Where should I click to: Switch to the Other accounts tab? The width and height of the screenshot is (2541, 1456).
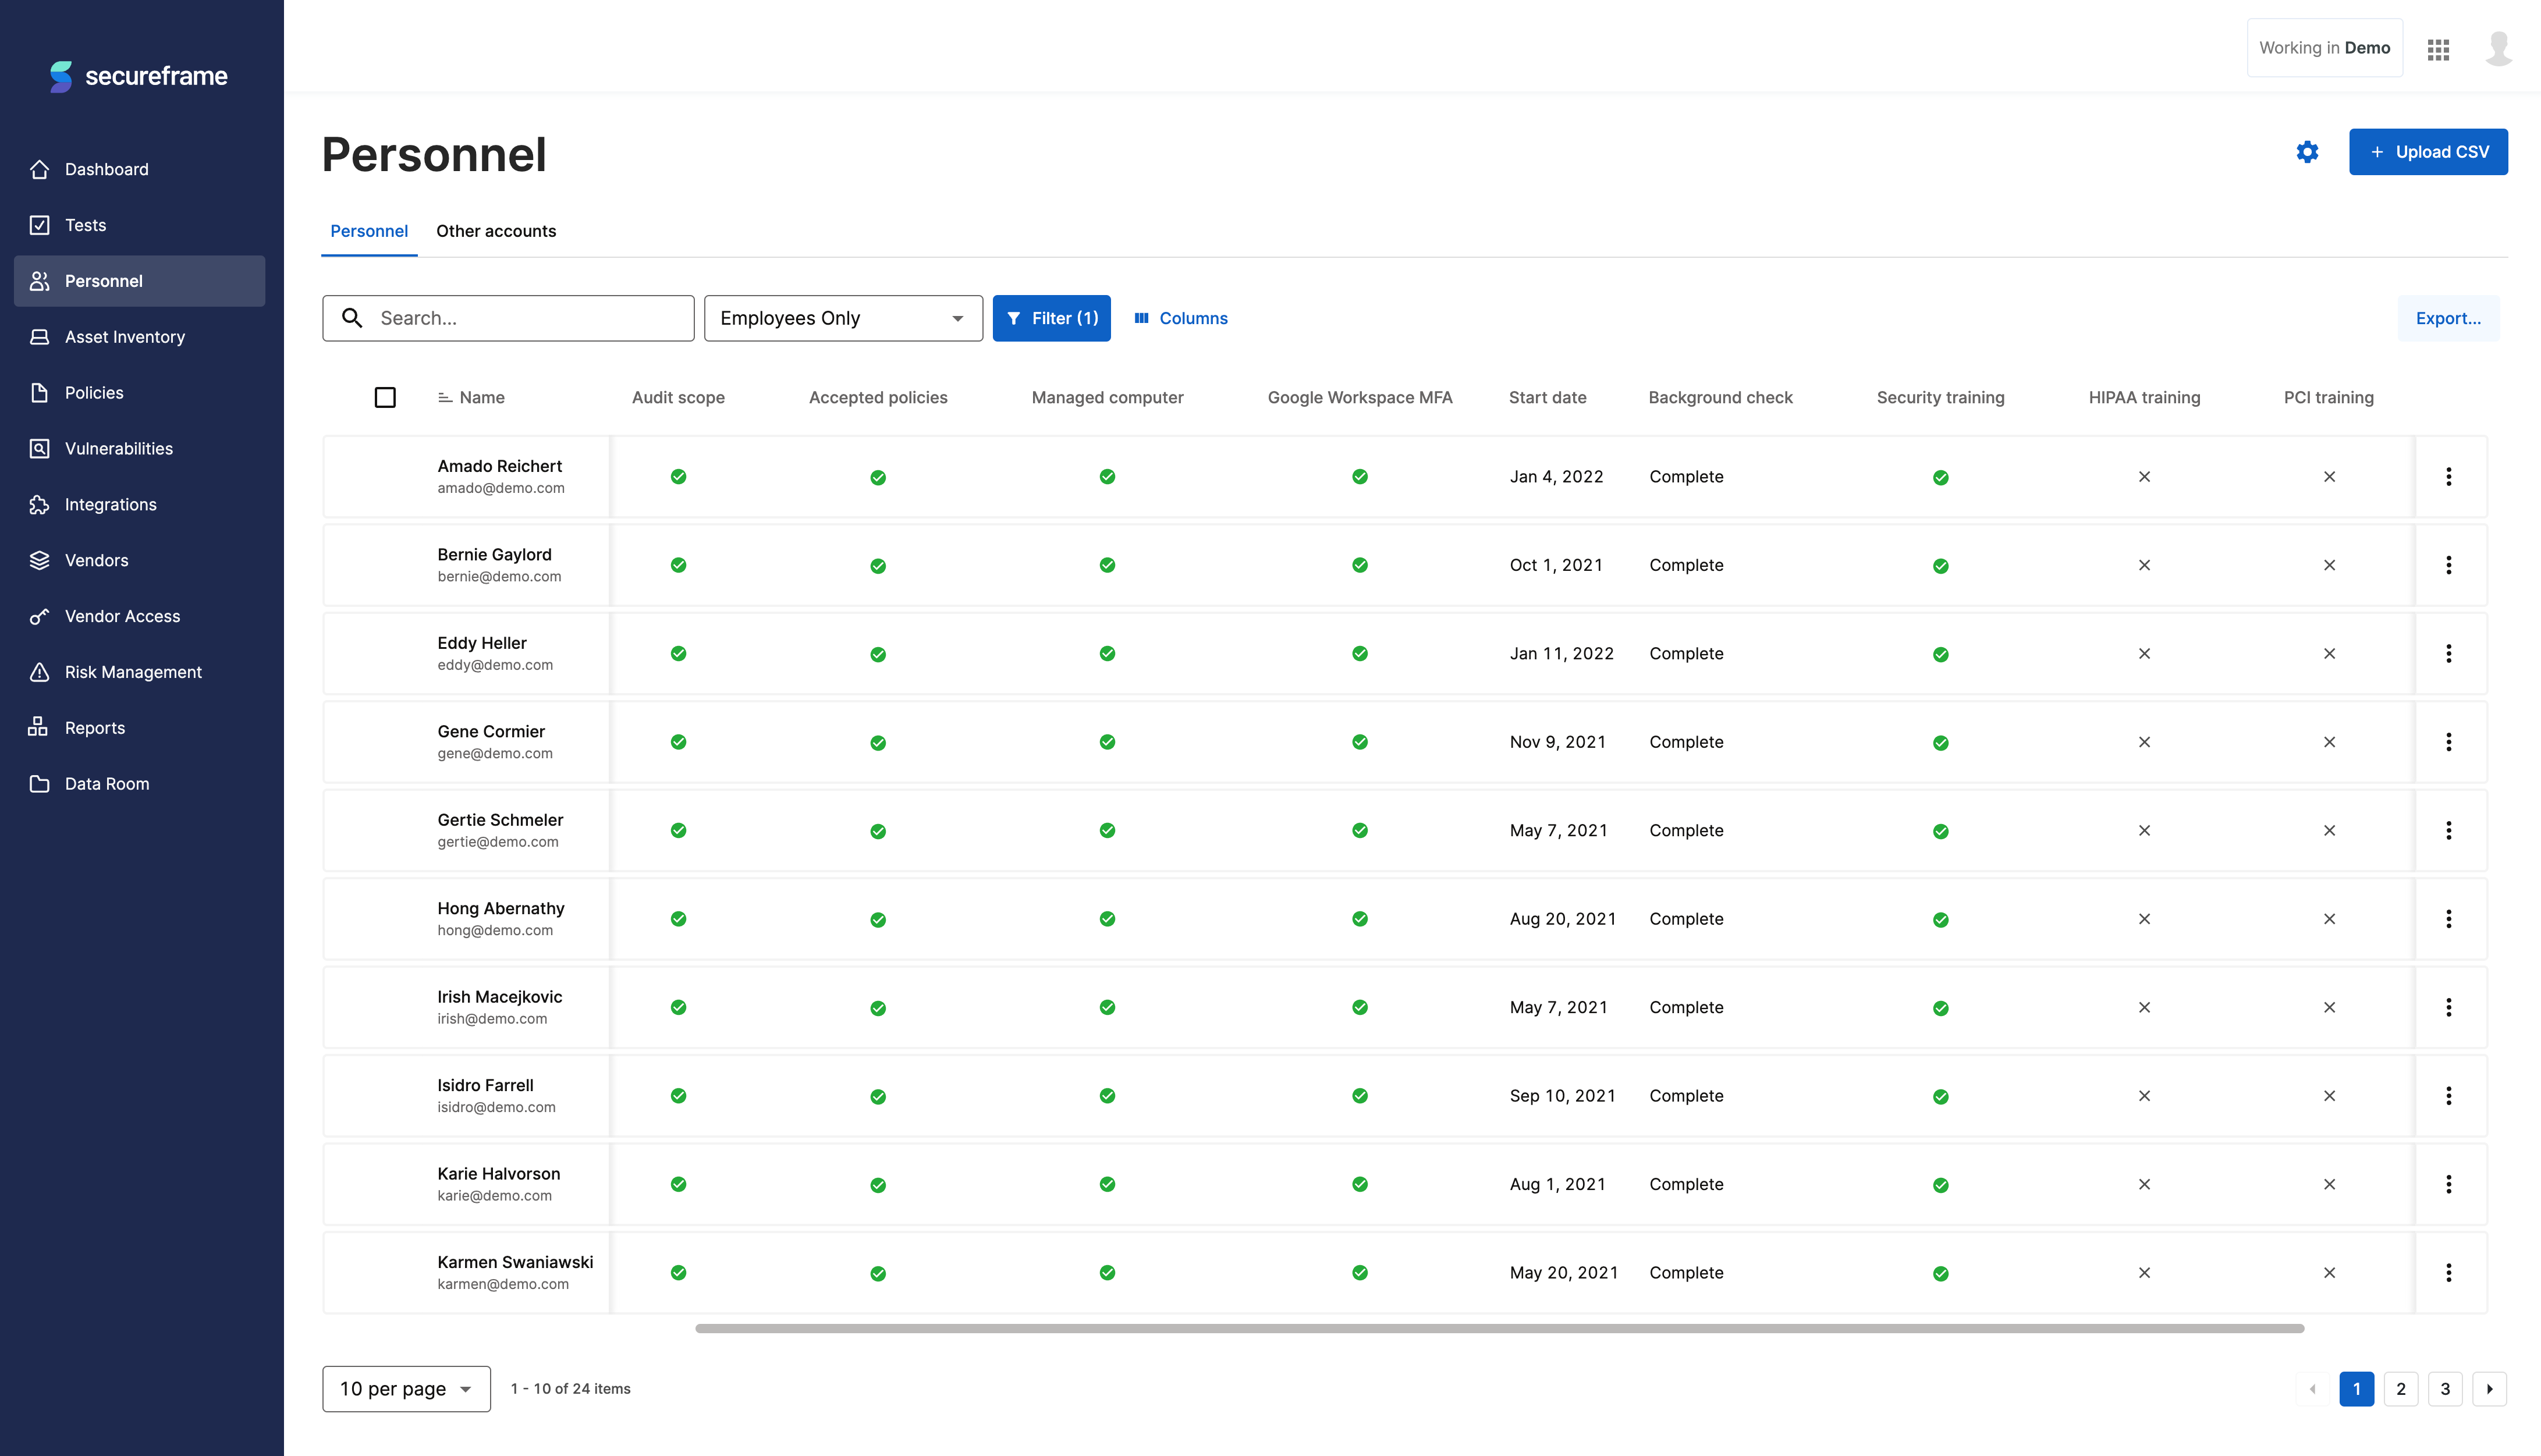(496, 231)
